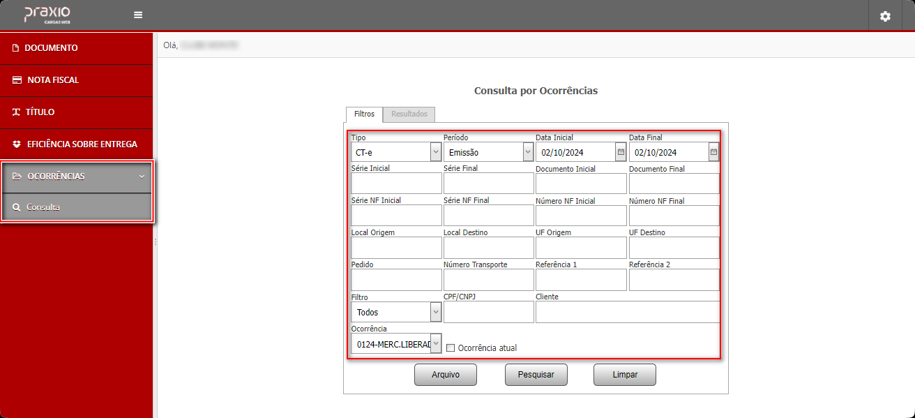915x418 pixels.
Task: Open Eficiência Sobre Entrega menu
Action: click(x=77, y=144)
